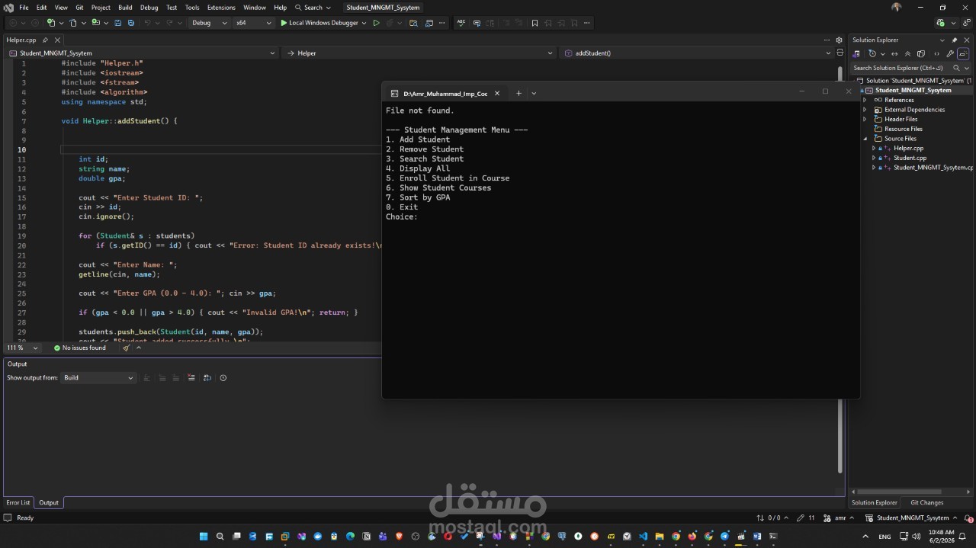Viewport: 976px width, 548px height.
Task: Click the Pending Changes Filter clock icon
Action: [x=872, y=54]
